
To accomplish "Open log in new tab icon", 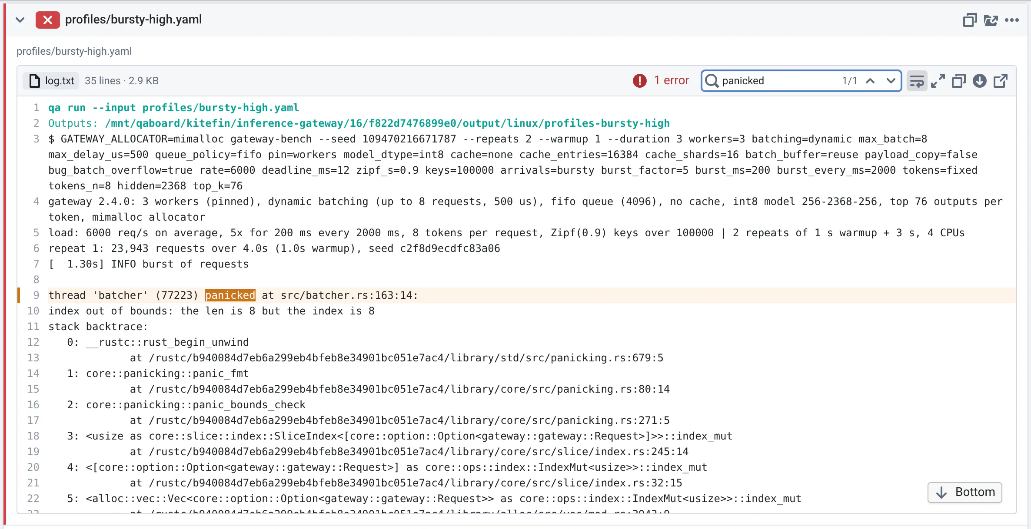I will point(1001,81).
